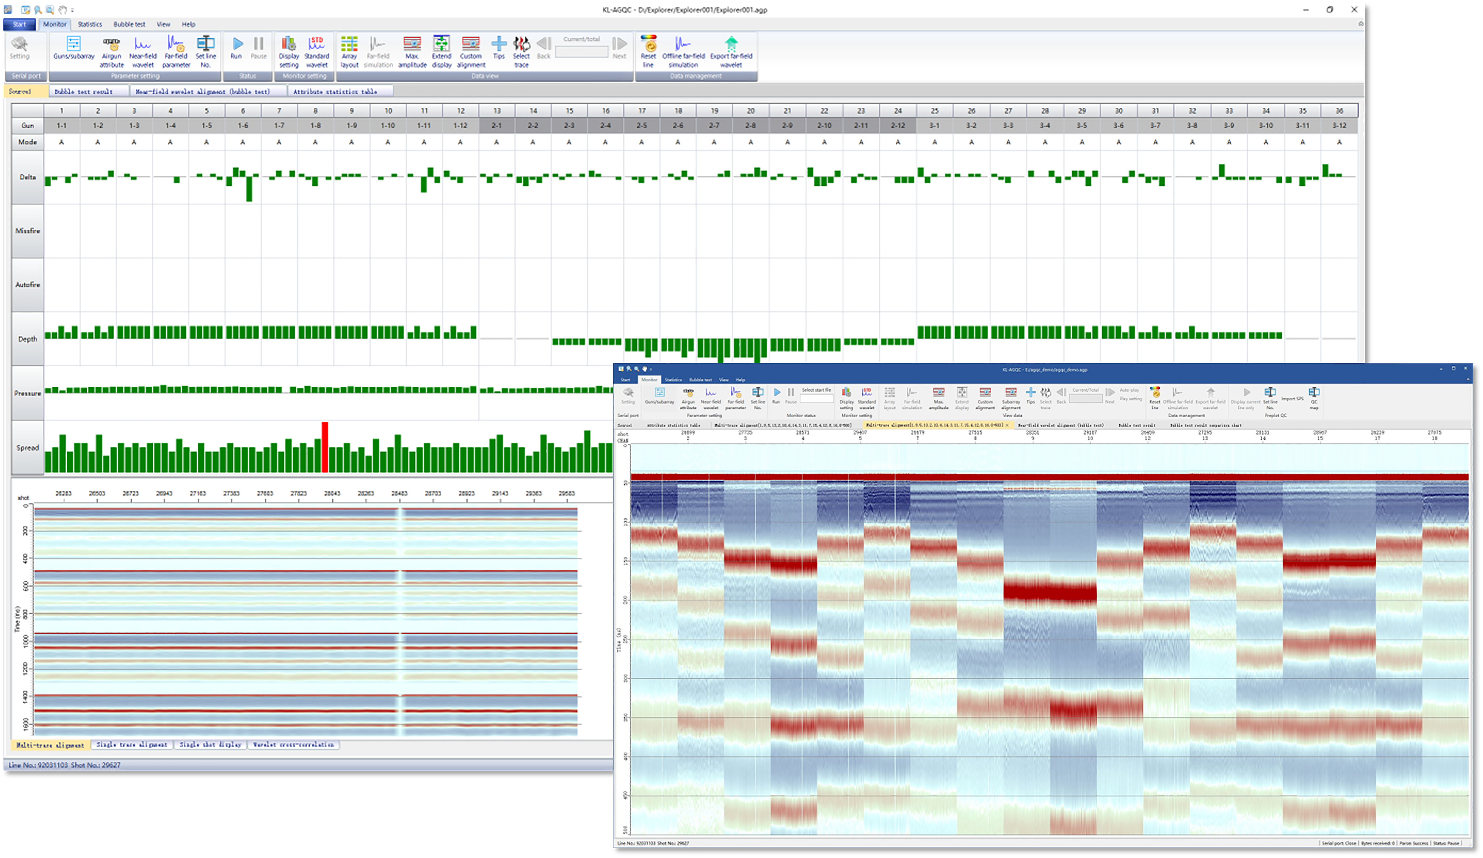Click Pause in Explorer001 window
The width and height of the screenshot is (1483, 858).
258,48
